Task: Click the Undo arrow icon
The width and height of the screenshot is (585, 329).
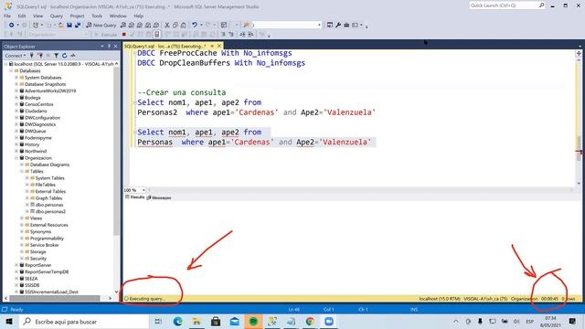Action: (x=195, y=25)
